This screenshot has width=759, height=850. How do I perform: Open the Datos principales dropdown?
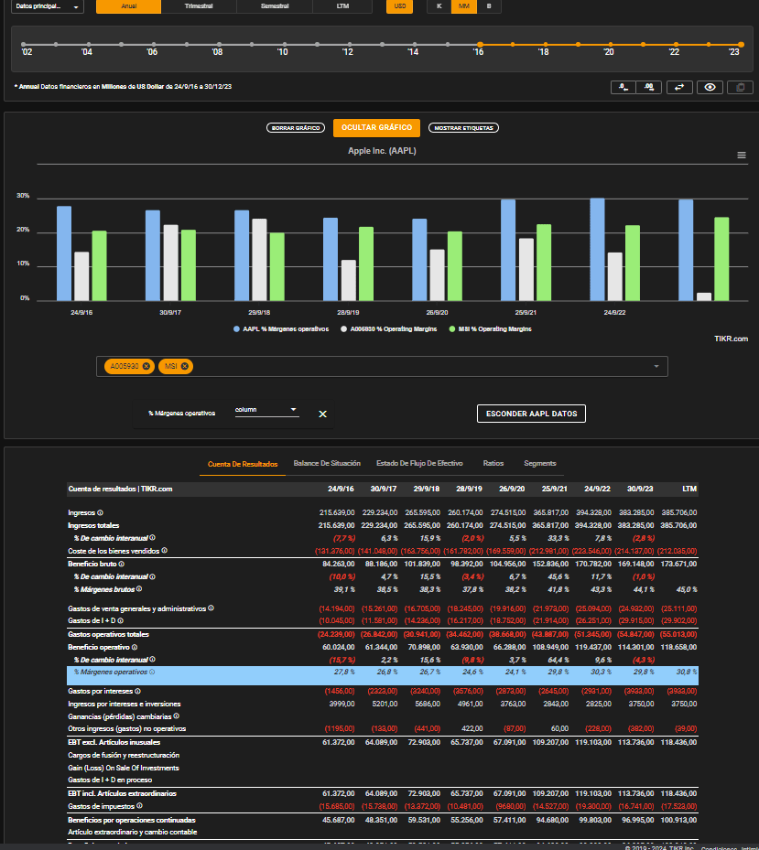pyautogui.click(x=48, y=6)
